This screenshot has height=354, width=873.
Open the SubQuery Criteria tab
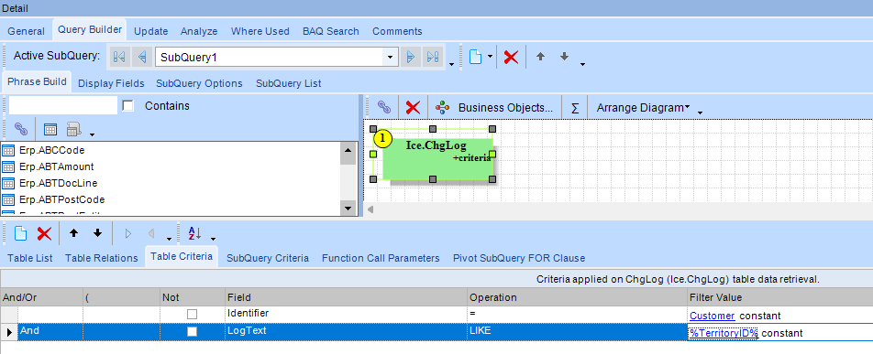(268, 258)
